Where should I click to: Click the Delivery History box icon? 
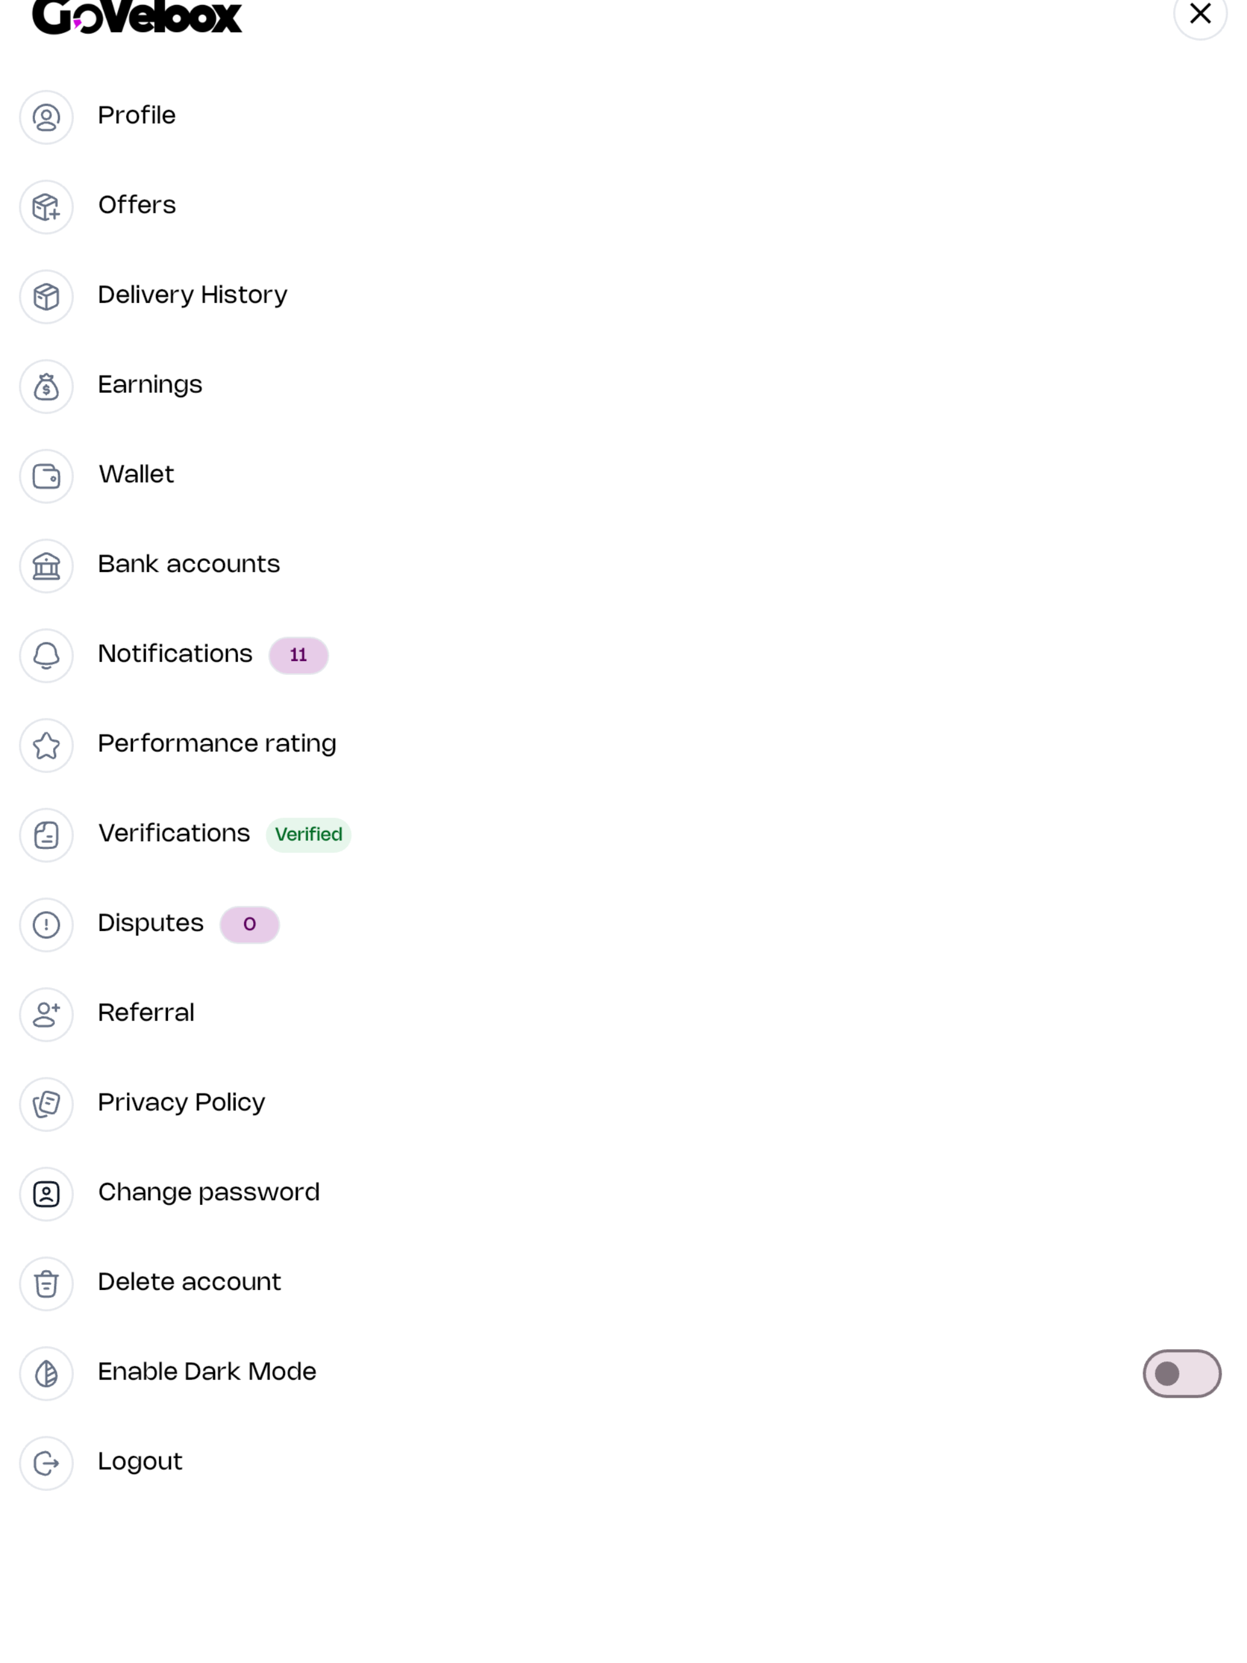click(x=46, y=297)
